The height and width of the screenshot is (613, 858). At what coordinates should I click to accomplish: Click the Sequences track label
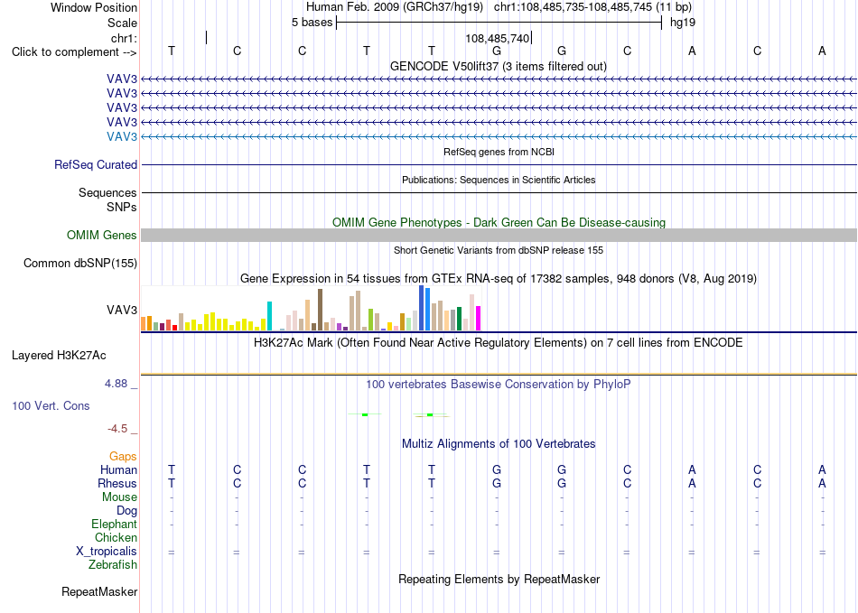[x=107, y=192]
